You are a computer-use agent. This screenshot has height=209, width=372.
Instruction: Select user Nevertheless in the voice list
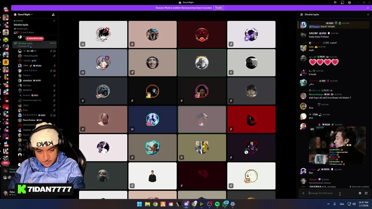pos(35,120)
